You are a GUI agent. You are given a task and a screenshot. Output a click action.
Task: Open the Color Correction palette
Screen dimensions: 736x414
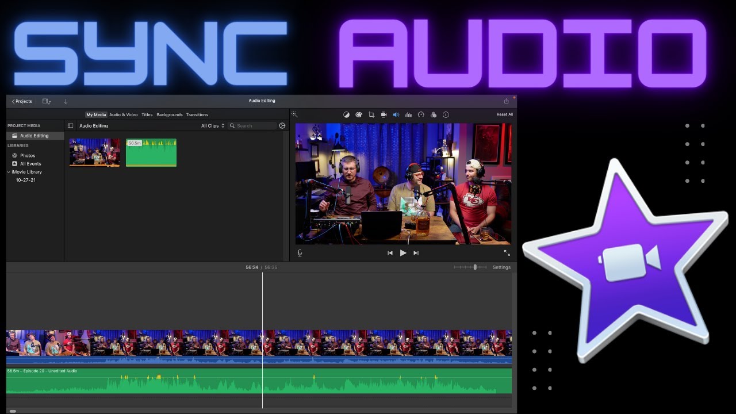pyautogui.click(x=359, y=114)
